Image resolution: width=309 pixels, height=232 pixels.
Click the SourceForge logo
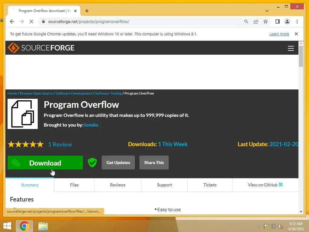coord(41,48)
